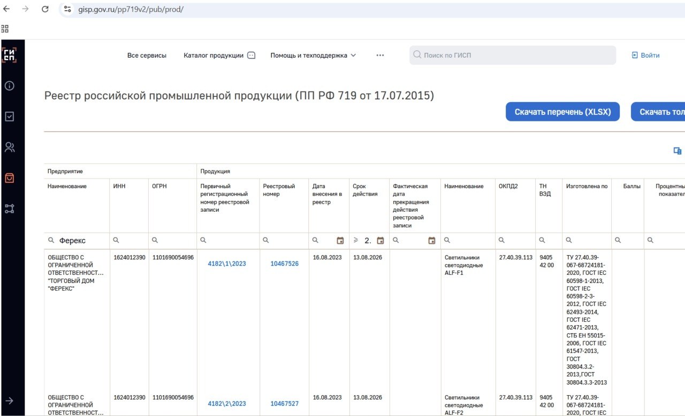This screenshot has height=416, width=685.
Task: Click the ОГРН column filter field
Action: [173, 241]
